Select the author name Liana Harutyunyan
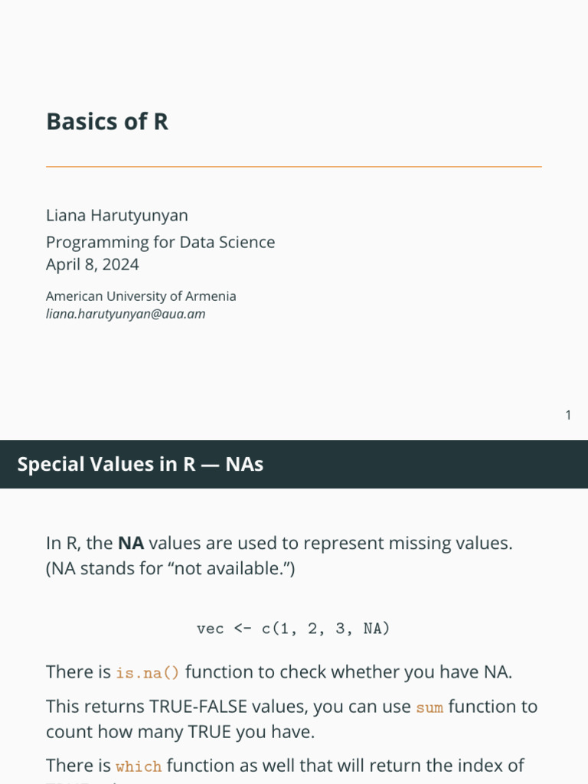This screenshot has width=588, height=784. (x=117, y=216)
